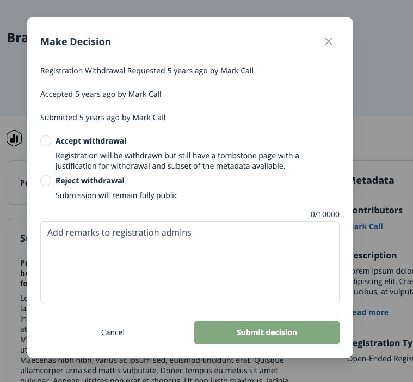Close the Make Decision dialog
Image resolution: width=413 pixels, height=382 pixels.
tap(329, 41)
